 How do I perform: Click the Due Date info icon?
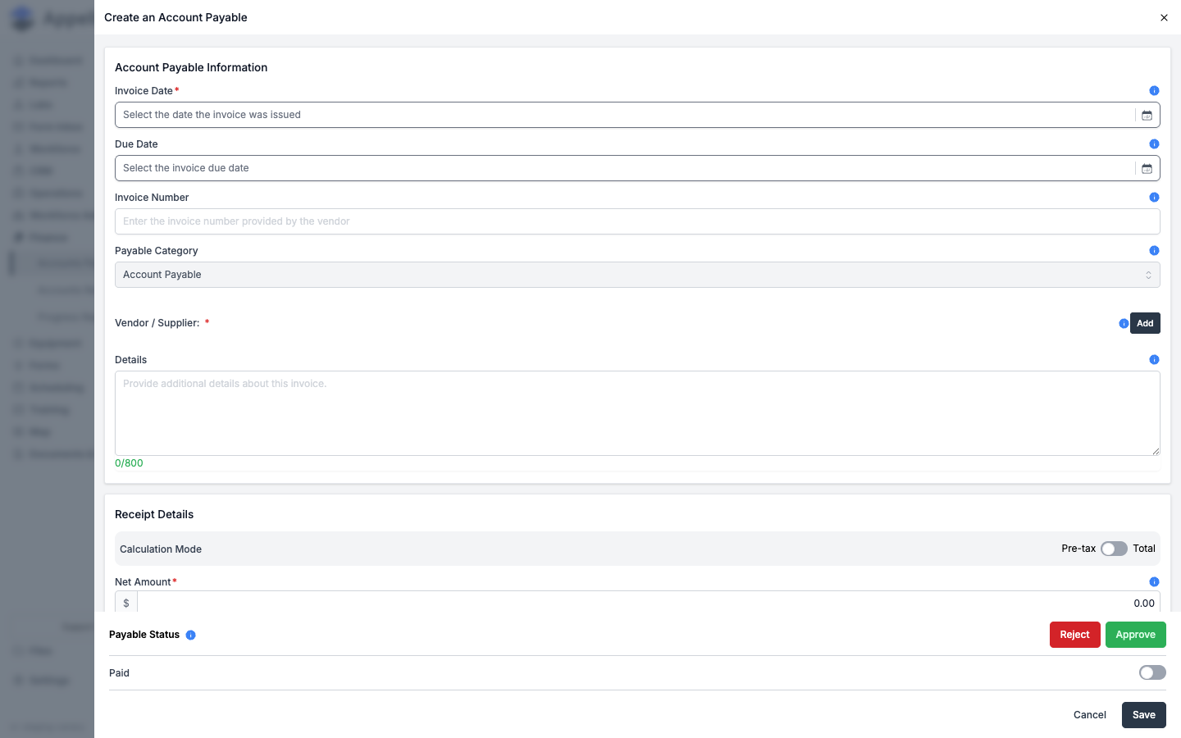coord(1154,144)
